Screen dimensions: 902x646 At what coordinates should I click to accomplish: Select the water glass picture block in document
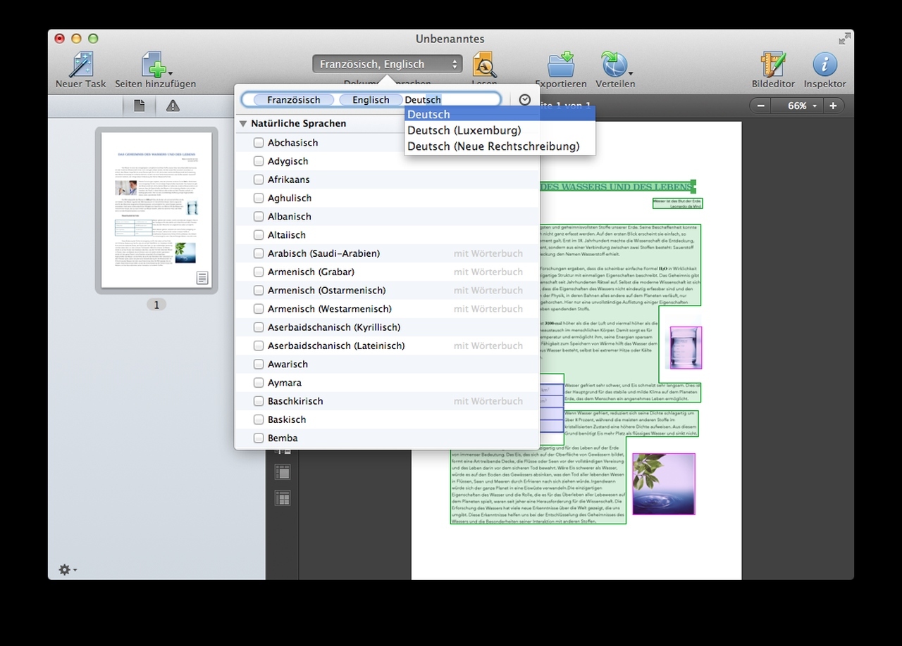686,347
